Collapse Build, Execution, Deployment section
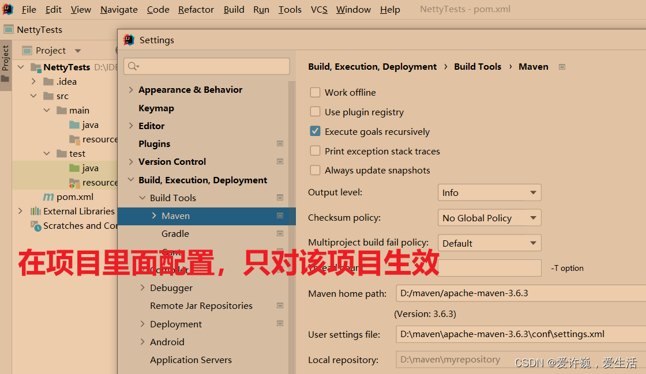 [131, 180]
